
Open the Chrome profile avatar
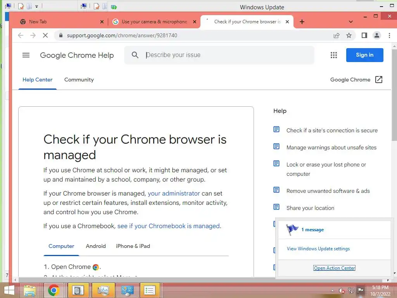click(377, 35)
